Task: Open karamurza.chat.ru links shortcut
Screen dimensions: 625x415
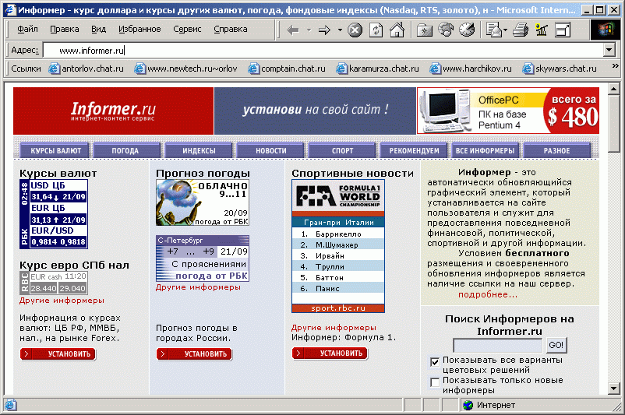Action: tap(377, 69)
